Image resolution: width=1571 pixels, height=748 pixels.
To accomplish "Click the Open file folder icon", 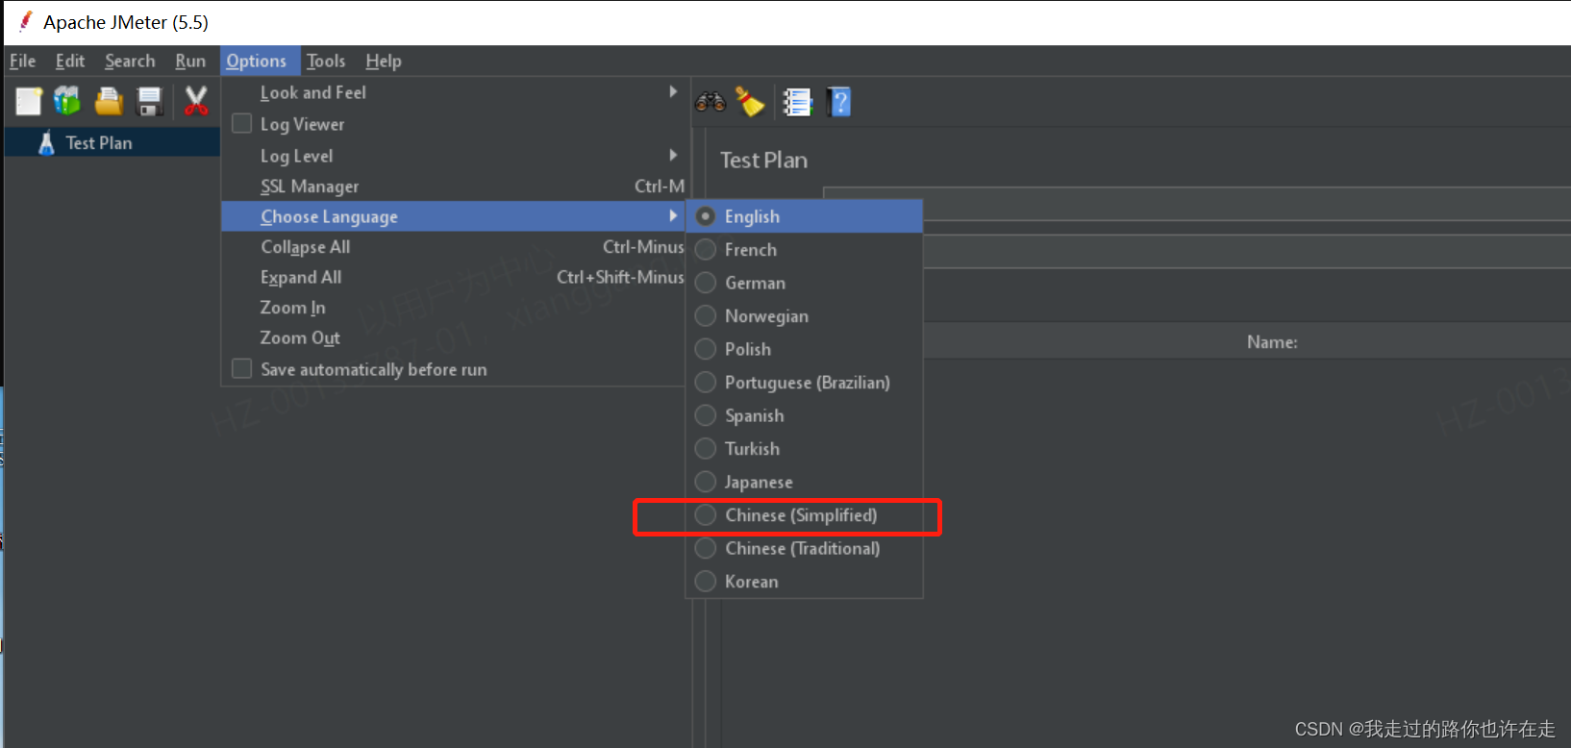I will pyautogui.click(x=109, y=101).
